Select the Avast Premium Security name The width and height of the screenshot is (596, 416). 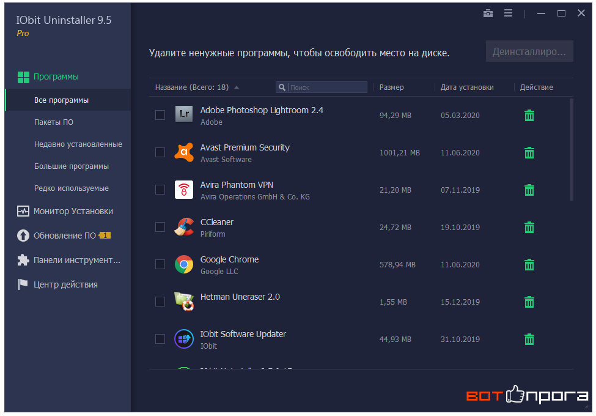[x=245, y=147]
